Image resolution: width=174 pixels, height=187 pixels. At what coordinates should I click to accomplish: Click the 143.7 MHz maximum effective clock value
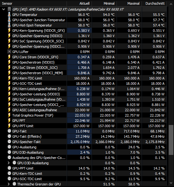coord(132,137)
